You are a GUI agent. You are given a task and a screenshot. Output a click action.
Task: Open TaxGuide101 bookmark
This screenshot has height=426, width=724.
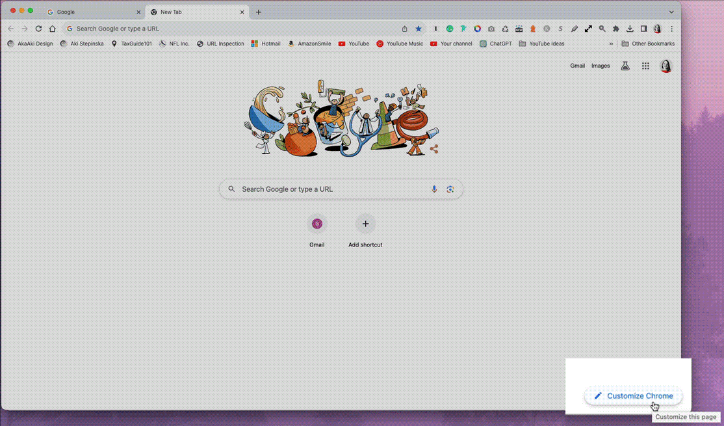pos(131,44)
